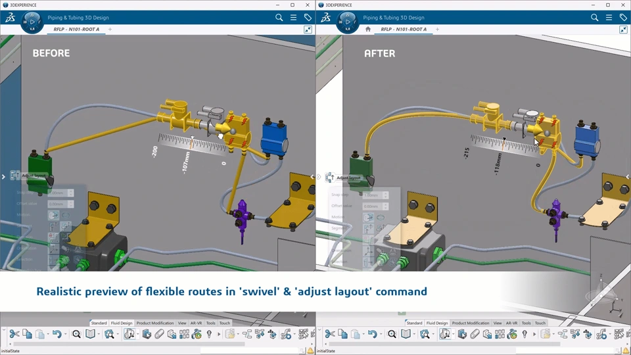631x355 pixels.
Task: Click the database folder icon in the AFTER toolbar
Action: point(546,334)
